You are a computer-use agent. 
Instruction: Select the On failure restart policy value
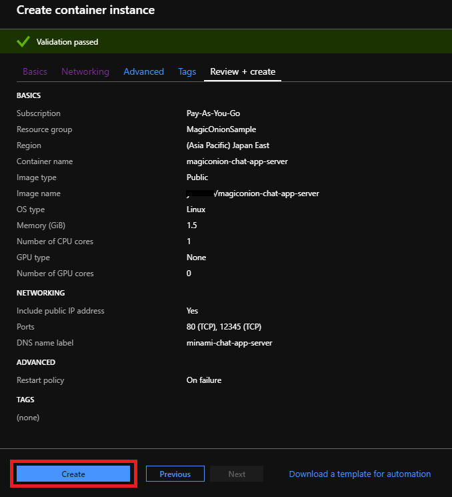pos(204,380)
